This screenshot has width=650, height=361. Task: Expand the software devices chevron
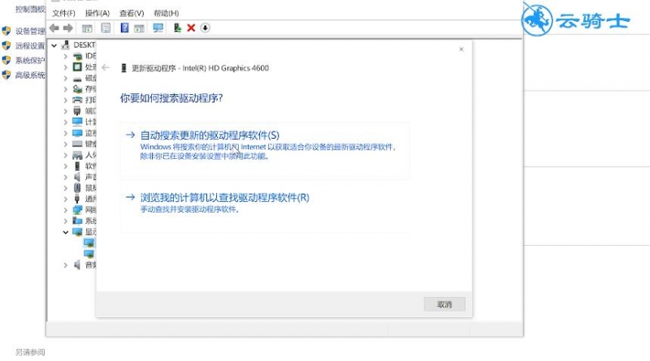point(66,166)
